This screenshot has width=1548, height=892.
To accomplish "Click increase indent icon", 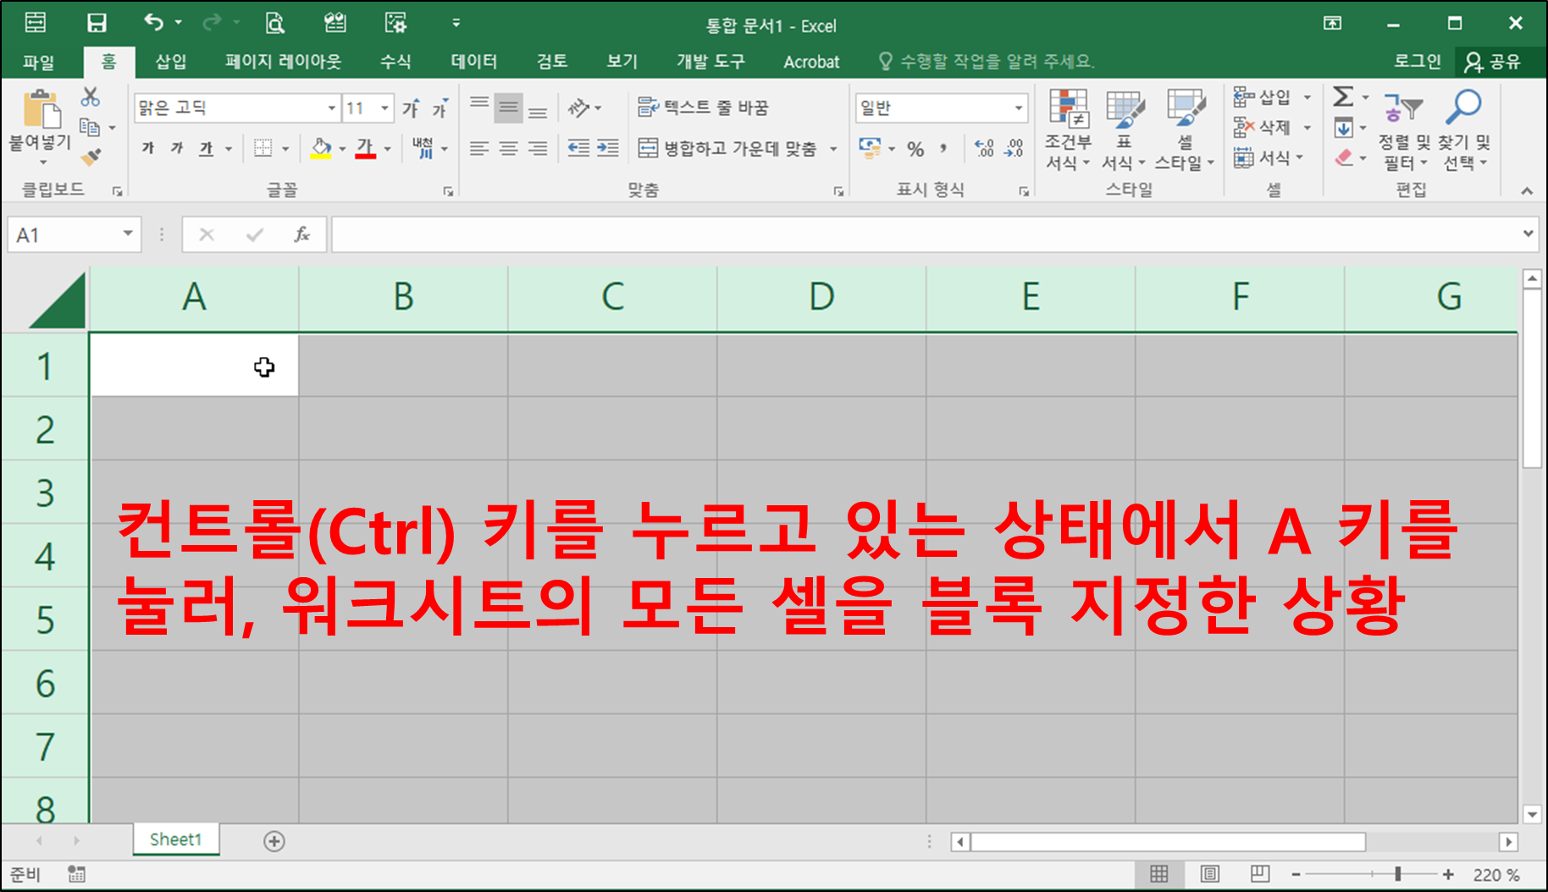I will (x=608, y=148).
